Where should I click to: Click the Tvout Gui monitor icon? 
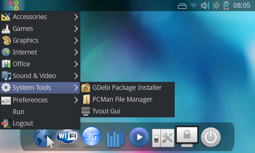click(86, 111)
